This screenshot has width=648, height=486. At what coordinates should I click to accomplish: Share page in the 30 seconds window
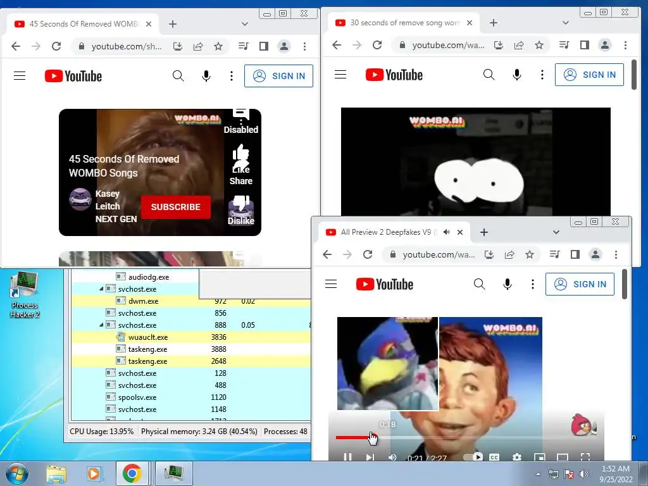519,45
